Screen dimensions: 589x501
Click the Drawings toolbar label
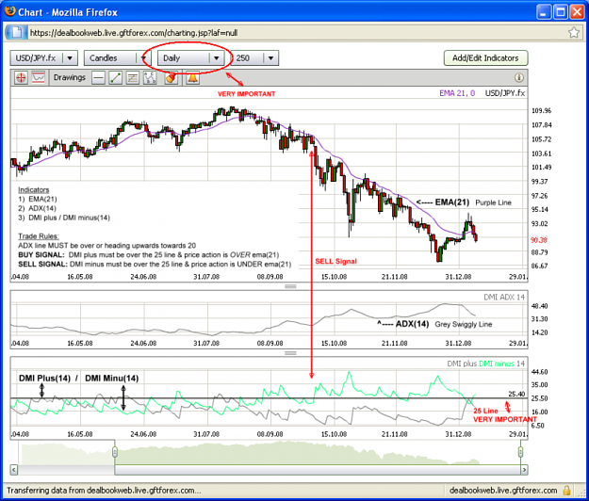(70, 77)
